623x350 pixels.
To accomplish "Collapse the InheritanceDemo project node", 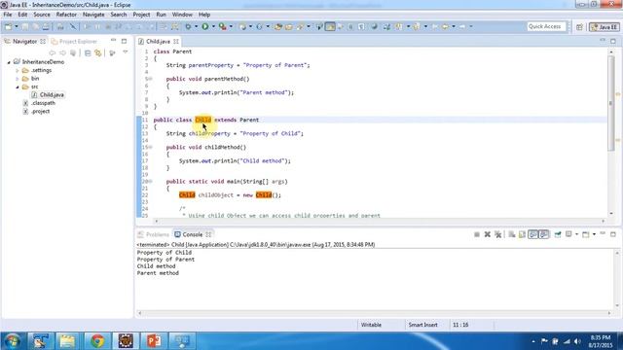I will [9, 62].
